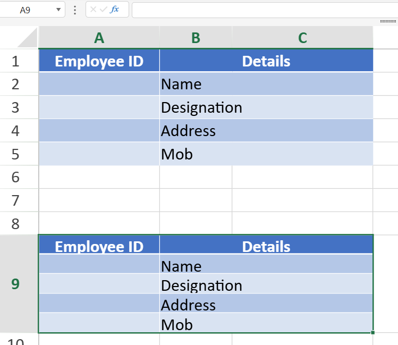Select row 6 header

[19, 177]
